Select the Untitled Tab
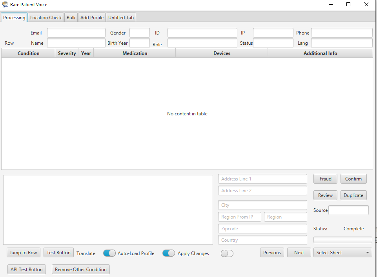The height and width of the screenshot is (277, 377). [x=121, y=18]
